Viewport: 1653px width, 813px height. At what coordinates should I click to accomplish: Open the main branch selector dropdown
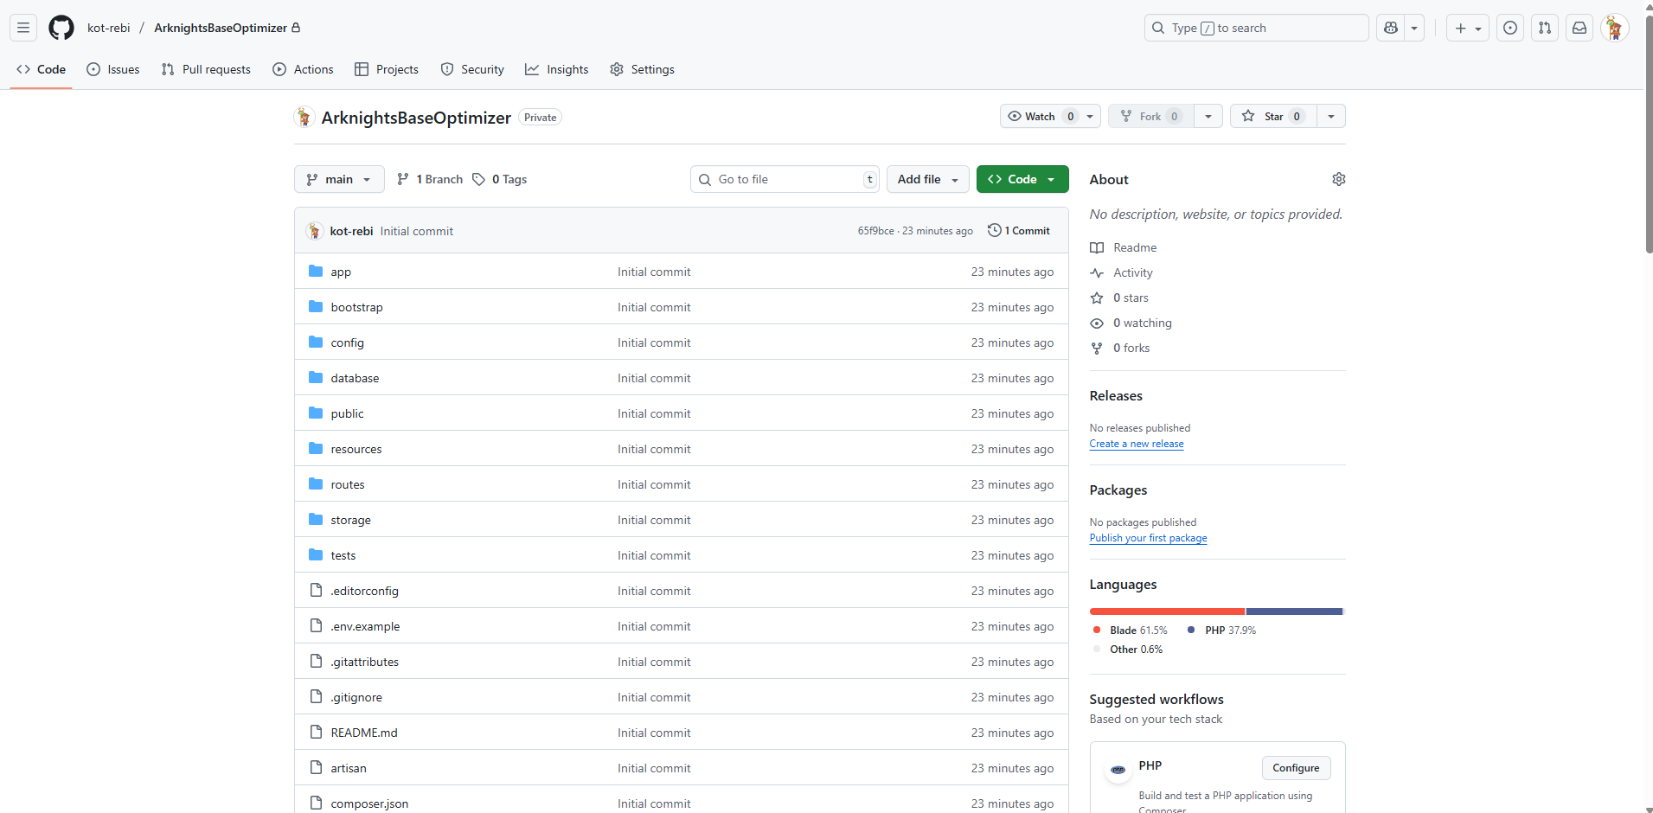coord(339,179)
